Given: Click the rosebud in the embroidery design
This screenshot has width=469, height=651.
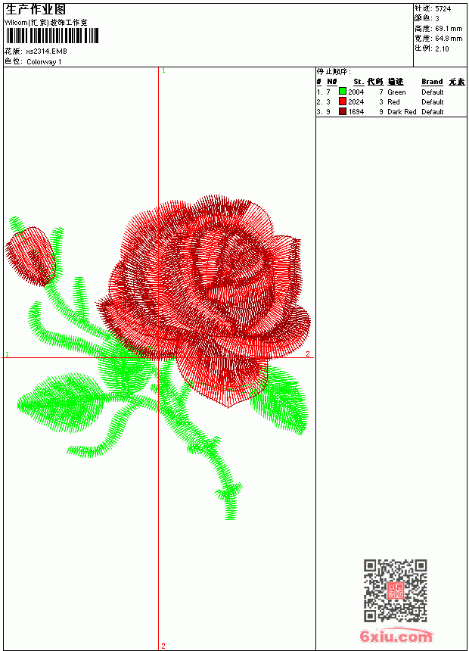Looking at the screenshot, I should [x=30, y=256].
